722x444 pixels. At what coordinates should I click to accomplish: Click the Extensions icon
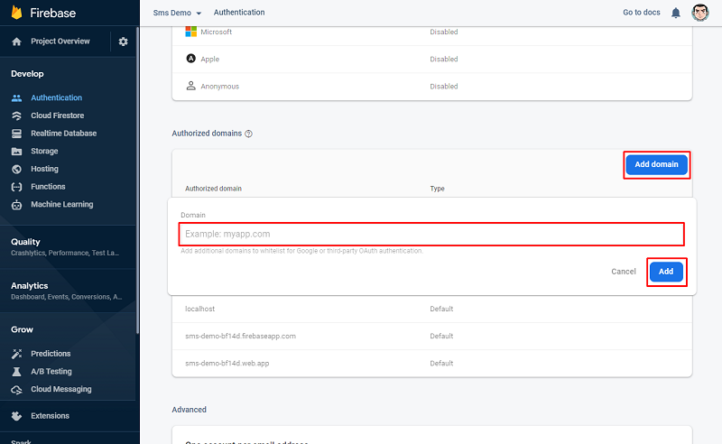pos(16,416)
